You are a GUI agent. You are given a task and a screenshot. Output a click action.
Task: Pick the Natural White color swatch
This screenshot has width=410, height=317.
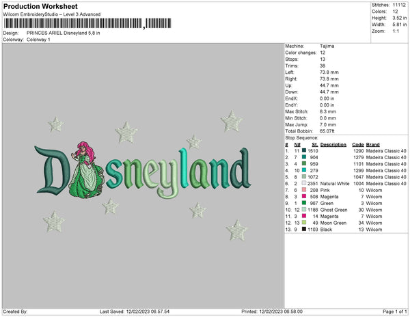click(304, 183)
